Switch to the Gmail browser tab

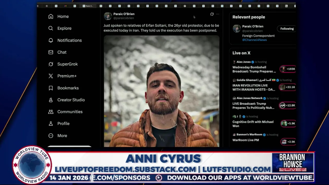[65, 6]
